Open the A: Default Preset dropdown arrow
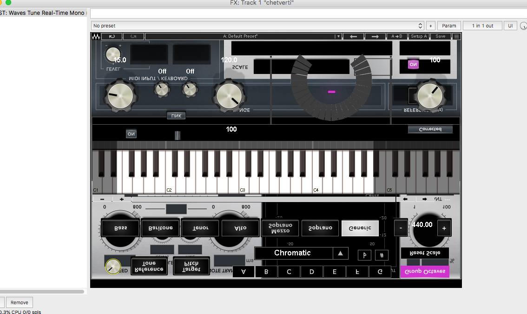 click(338, 36)
